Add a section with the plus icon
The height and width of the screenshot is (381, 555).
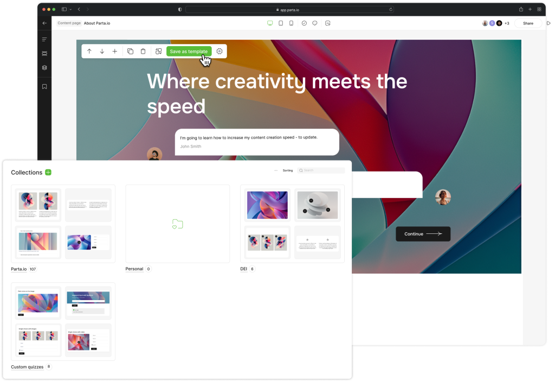(x=115, y=52)
